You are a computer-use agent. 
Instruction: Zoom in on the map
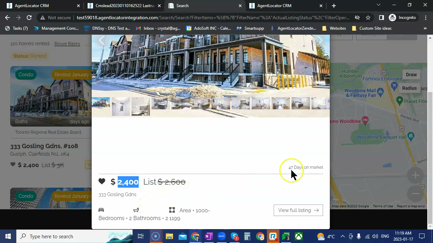415,175
